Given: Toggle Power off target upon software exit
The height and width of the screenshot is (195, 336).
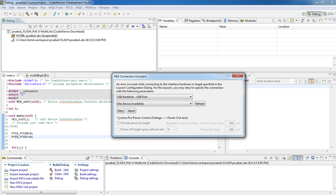Looking at the screenshot, I should [x=118, y=129].
